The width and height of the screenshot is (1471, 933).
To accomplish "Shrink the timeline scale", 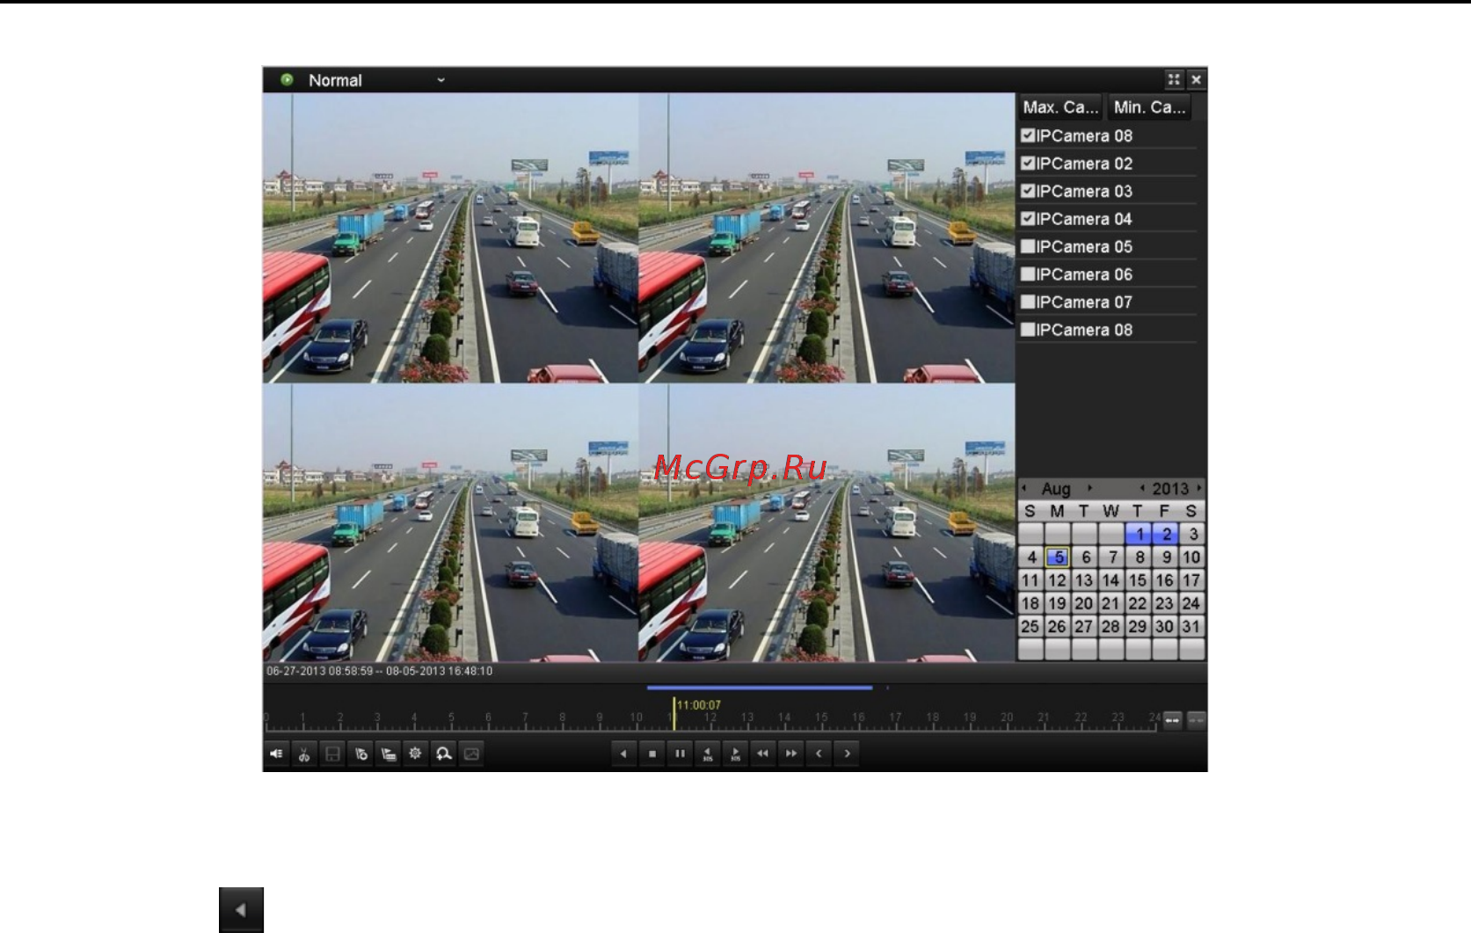I will pos(1197,720).
